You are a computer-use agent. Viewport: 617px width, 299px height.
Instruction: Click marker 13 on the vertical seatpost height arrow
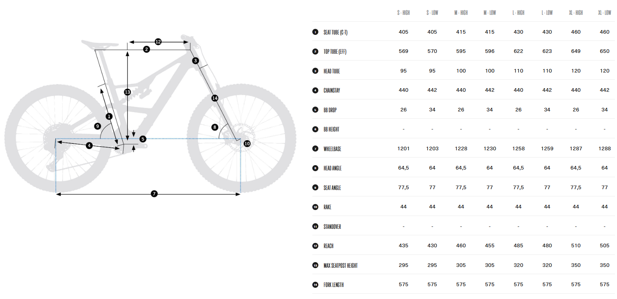[127, 92]
